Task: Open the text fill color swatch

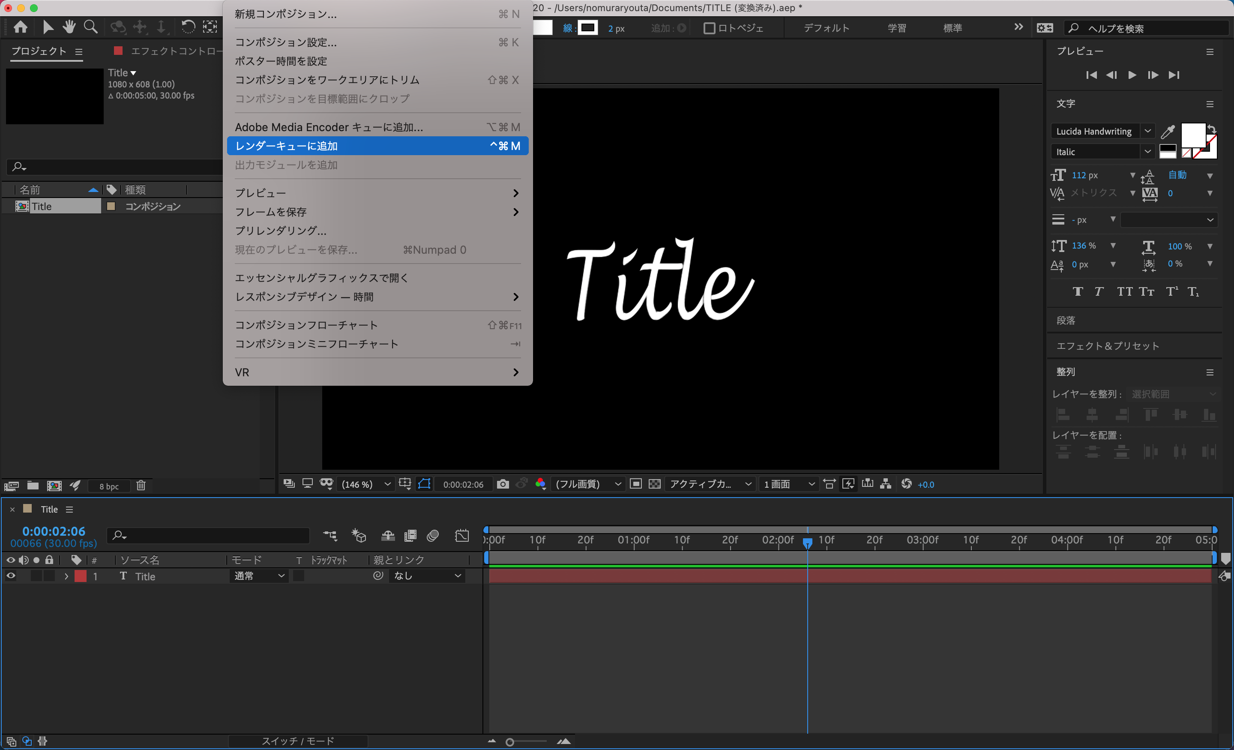Action: tap(1193, 135)
